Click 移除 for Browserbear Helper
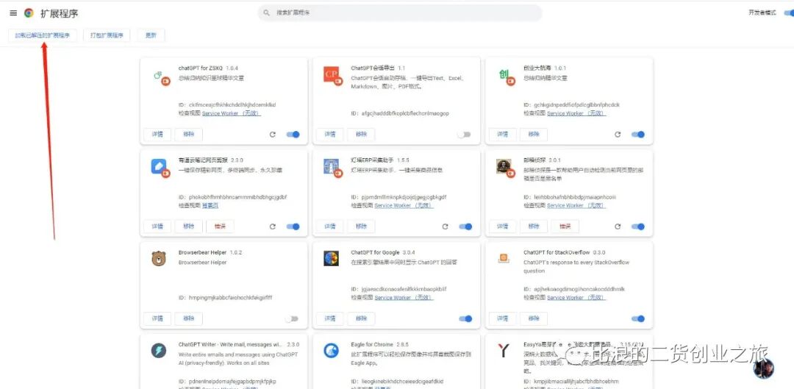Screen dimensions: 794x389 coord(188,318)
